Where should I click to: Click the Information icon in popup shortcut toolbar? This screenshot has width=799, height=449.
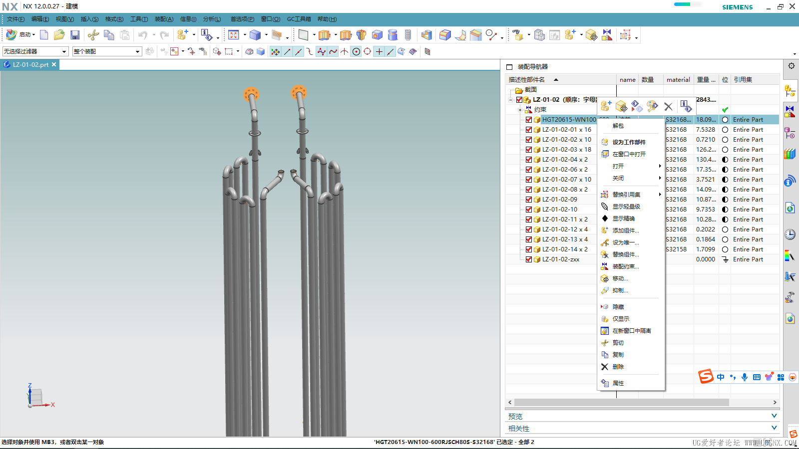point(686,106)
